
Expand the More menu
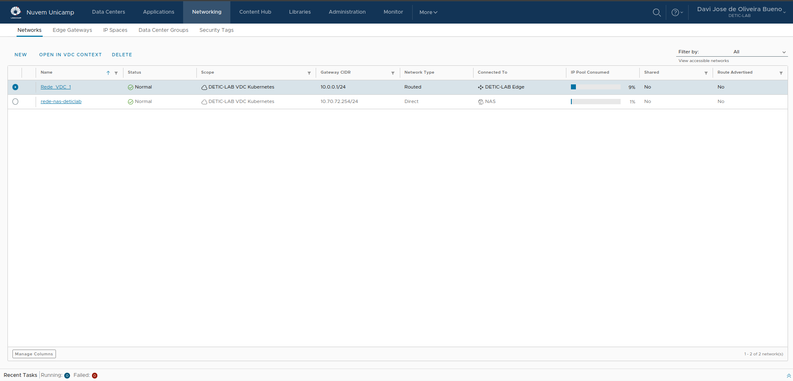coord(428,12)
